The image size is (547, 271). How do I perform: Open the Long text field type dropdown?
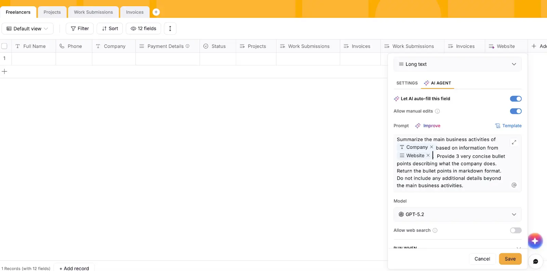point(457,64)
